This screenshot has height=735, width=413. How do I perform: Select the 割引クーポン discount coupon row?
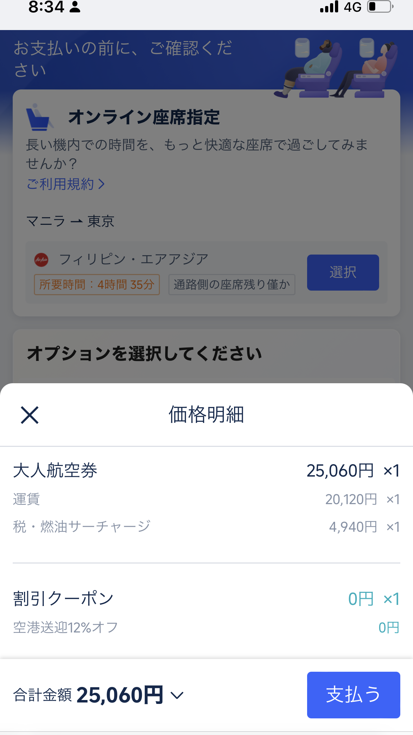click(x=206, y=599)
